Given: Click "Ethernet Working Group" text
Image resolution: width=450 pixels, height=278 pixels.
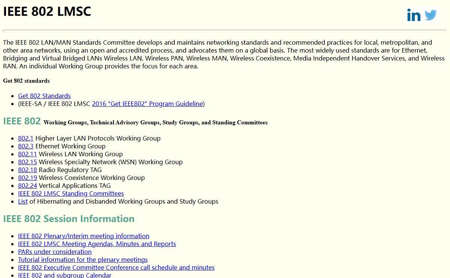Looking at the screenshot, I should (70, 146).
